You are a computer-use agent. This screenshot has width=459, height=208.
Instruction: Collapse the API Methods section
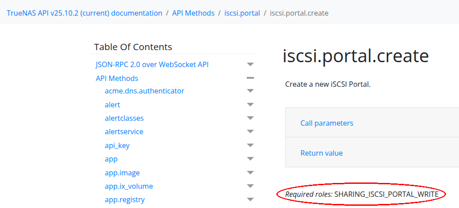tap(250, 78)
